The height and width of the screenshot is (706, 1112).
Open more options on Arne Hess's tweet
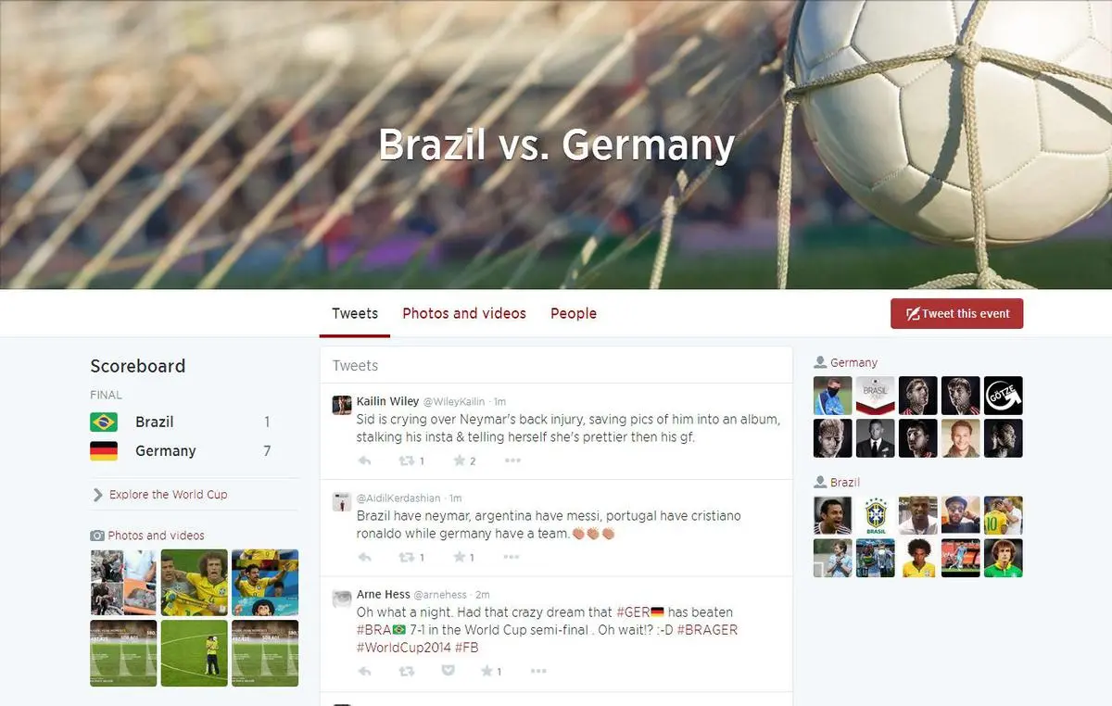538,671
